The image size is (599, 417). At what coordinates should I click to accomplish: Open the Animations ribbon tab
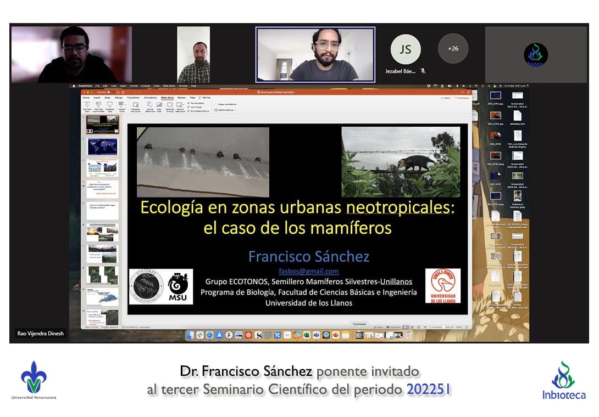pyautogui.click(x=150, y=97)
